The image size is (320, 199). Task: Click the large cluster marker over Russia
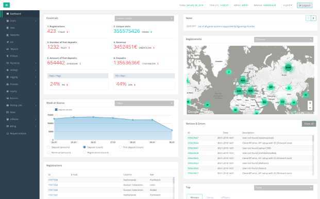[288, 67]
